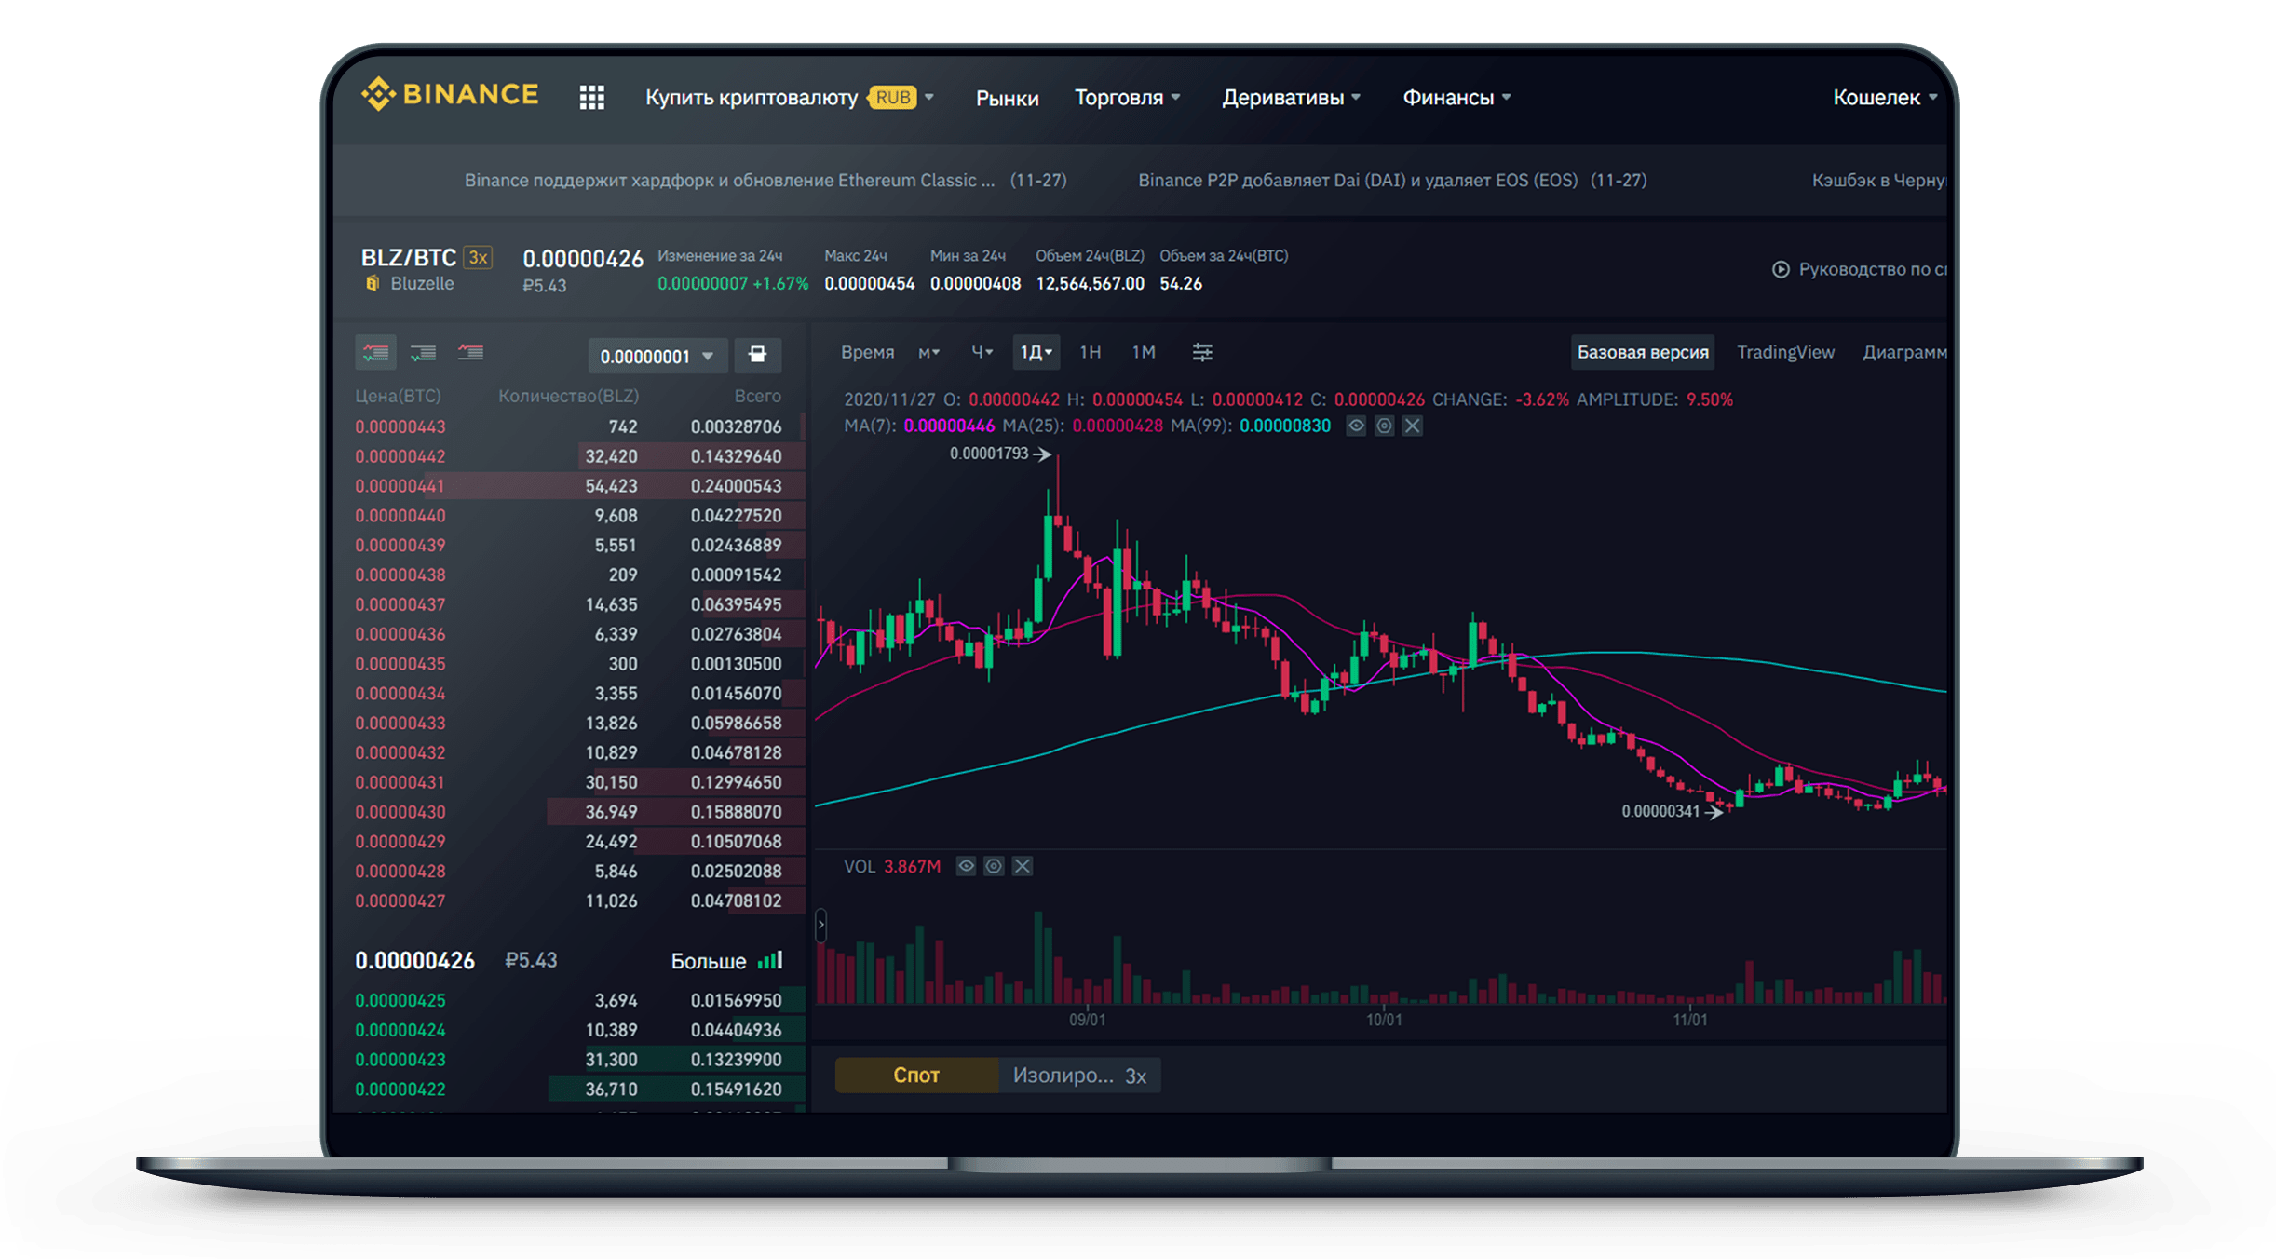Expand Торговля dropdown menu
The image size is (2276, 1259).
pos(1128,97)
